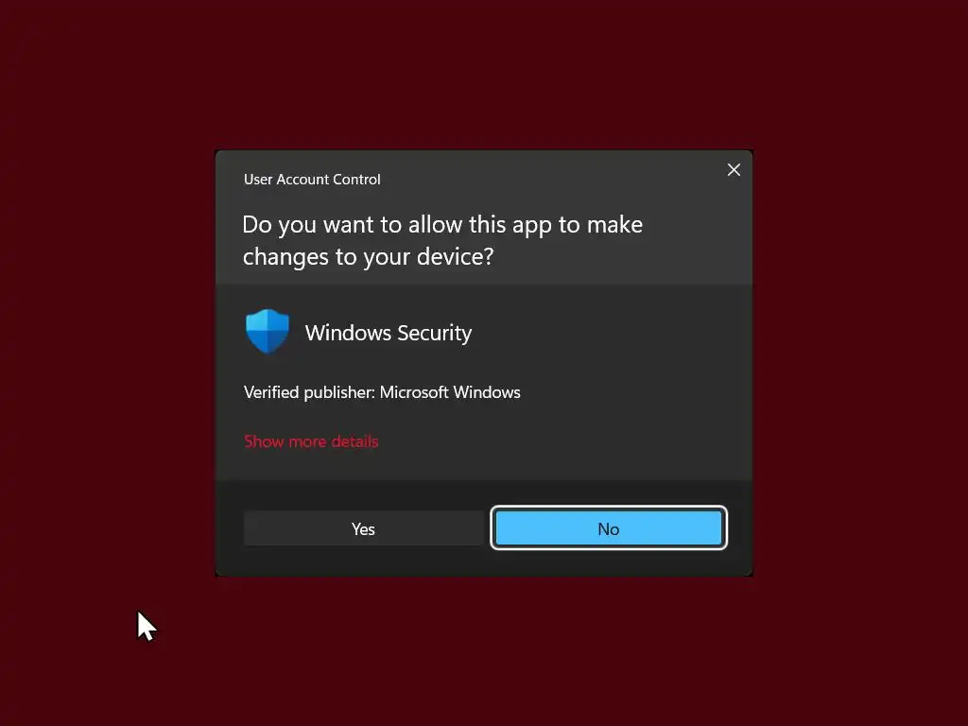
Task: Click empty header space left of close X
Action: 556,176
